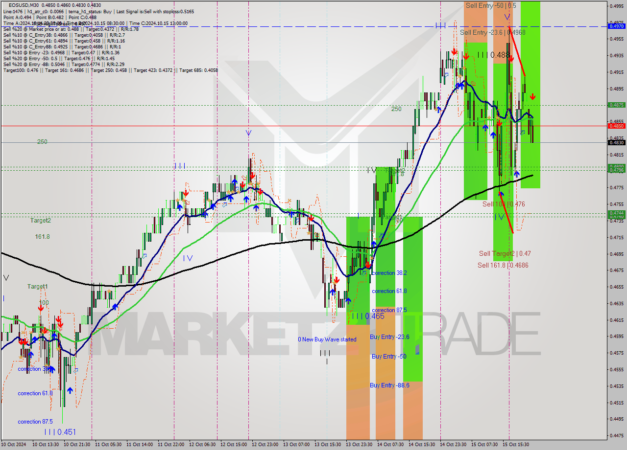Image resolution: width=627 pixels, height=450 pixels.
Task: Click the 'Sell Entry -23.6 | 0.4968' label
Action: point(493,32)
